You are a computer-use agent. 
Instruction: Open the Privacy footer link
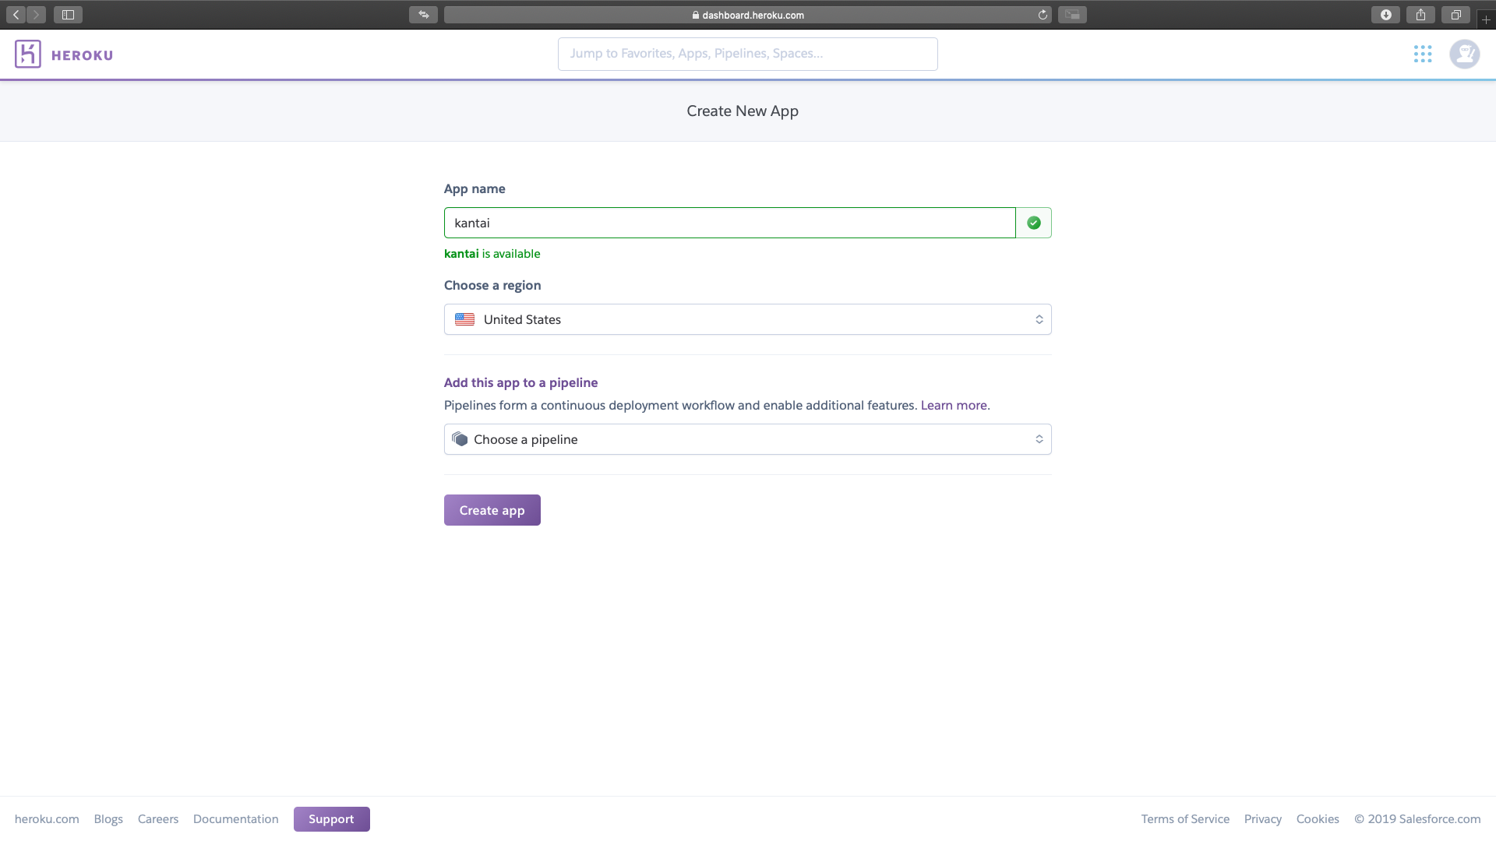(1262, 818)
